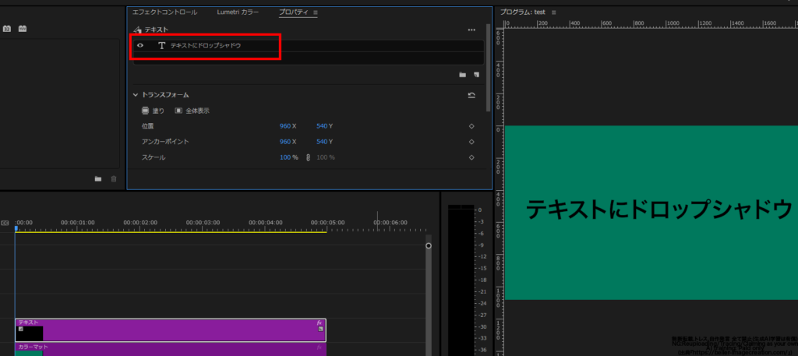Select the テキストにドロップシャドウ text layer name
The width and height of the screenshot is (798, 356).
(x=206, y=45)
